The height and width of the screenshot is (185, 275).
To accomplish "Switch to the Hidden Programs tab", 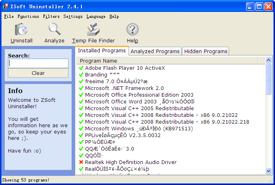I will coord(206,51).
